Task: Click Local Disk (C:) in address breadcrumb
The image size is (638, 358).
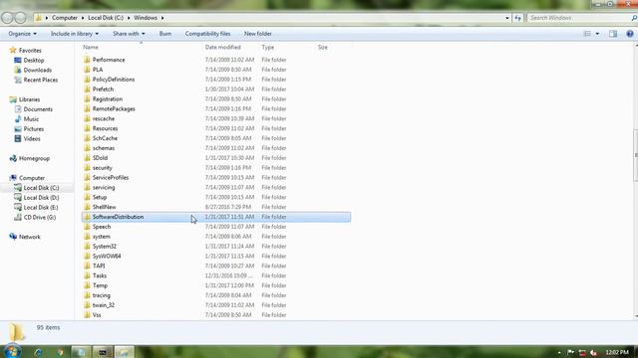Action: [106, 18]
